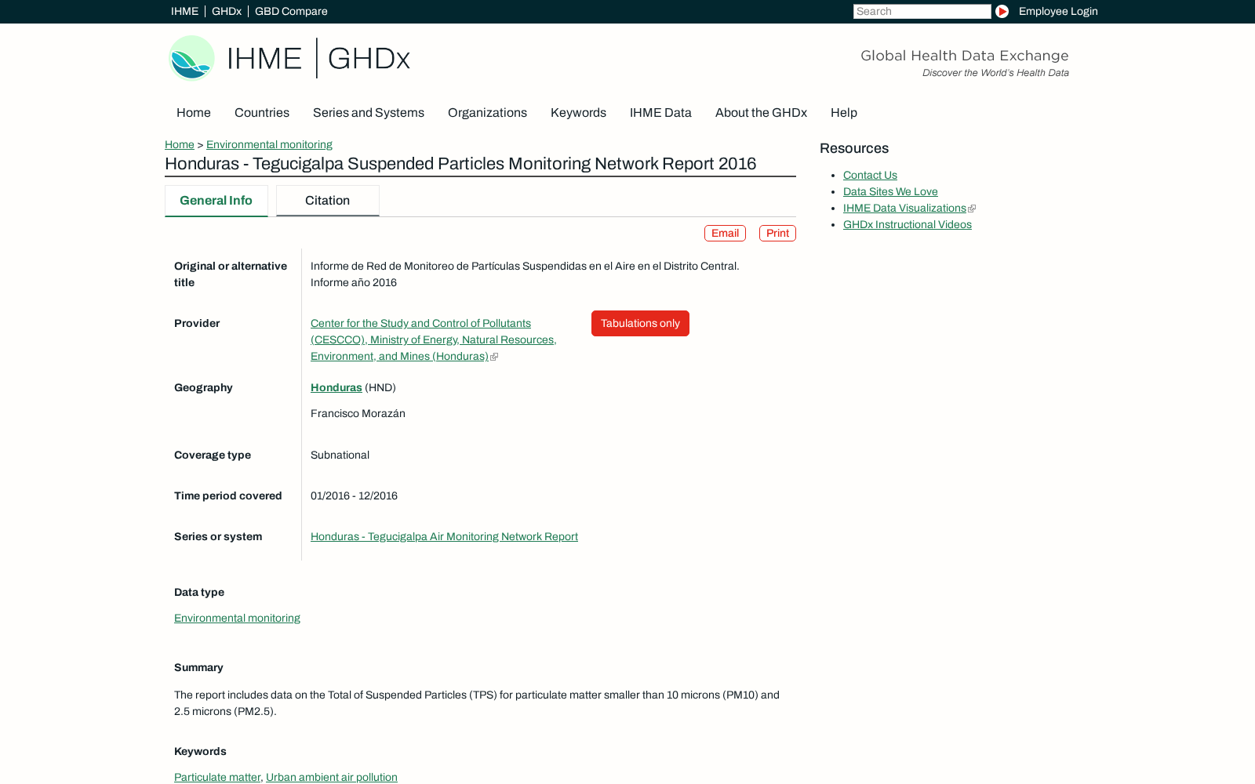Open the Data Sites We Love link
This screenshot has height=784, width=1255.
[890, 192]
